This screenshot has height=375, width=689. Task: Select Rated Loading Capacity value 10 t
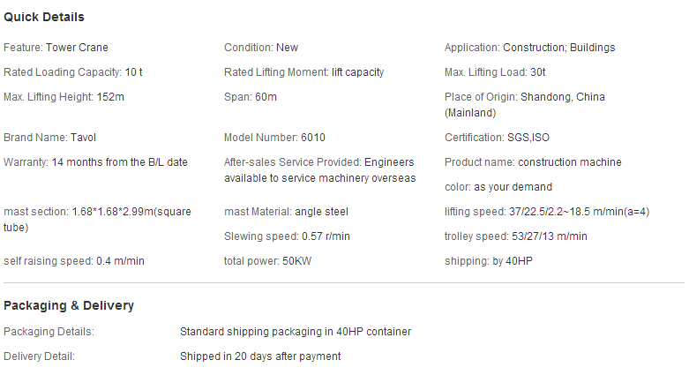tap(133, 72)
